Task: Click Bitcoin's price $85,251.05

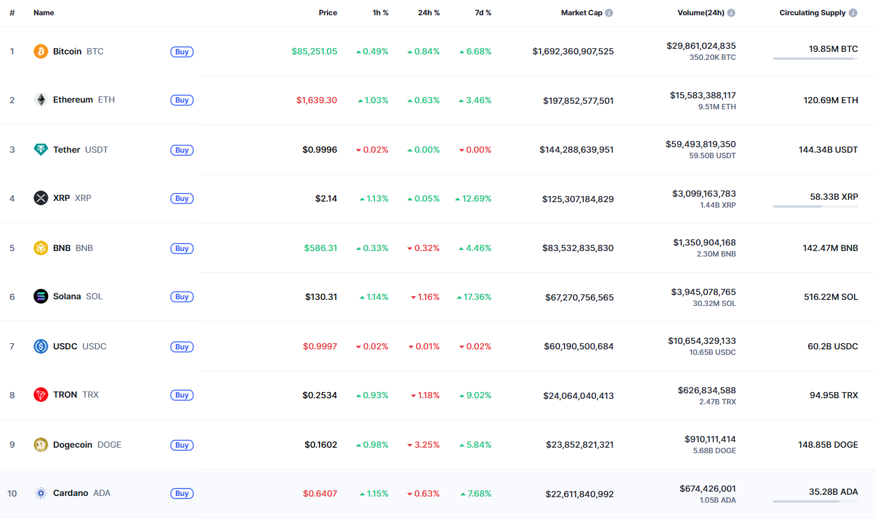Action: [315, 51]
